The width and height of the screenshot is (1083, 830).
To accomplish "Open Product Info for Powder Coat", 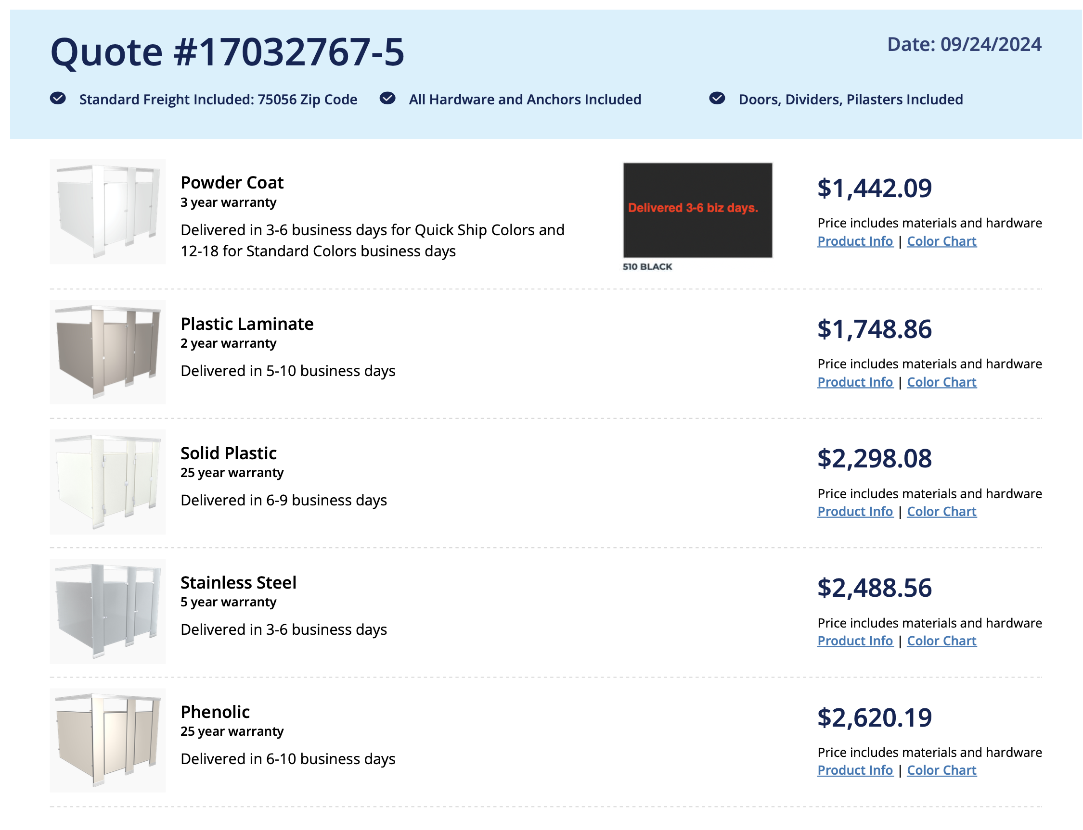I will click(x=855, y=241).
